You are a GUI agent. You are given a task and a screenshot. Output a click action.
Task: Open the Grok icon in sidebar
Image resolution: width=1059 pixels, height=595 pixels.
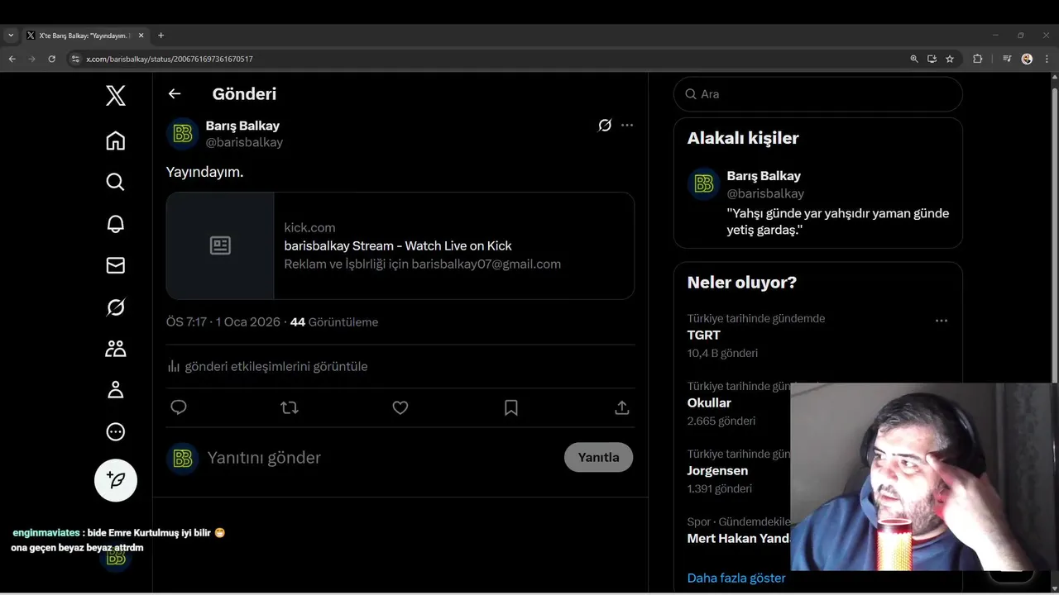click(116, 307)
